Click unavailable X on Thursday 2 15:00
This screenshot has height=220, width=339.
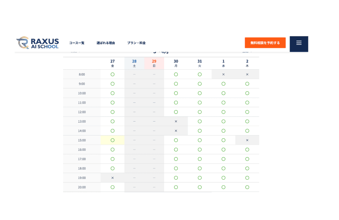tap(247, 140)
